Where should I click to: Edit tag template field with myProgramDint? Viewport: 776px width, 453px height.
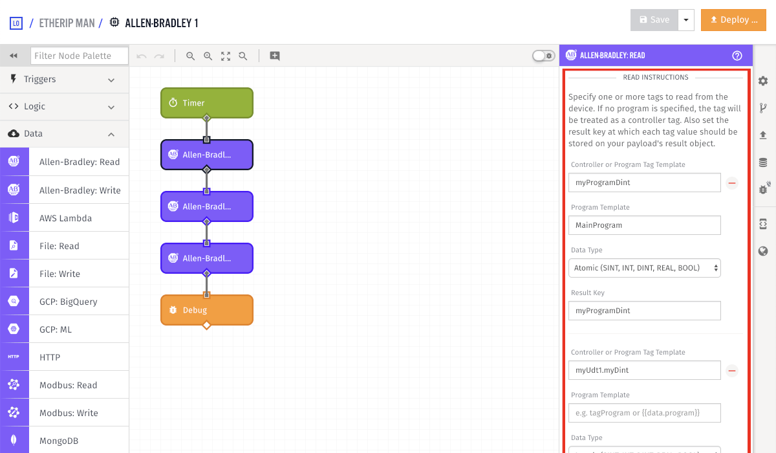click(x=645, y=182)
